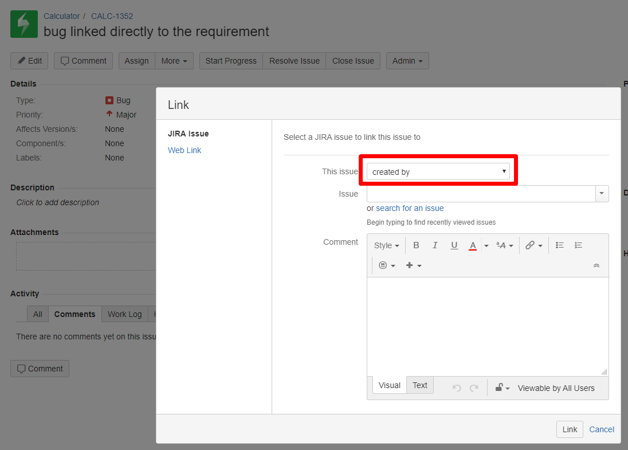The width and height of the screenshot is (628, 450).
Task: Select the All activity tab
Action: [x=38, y=314]
